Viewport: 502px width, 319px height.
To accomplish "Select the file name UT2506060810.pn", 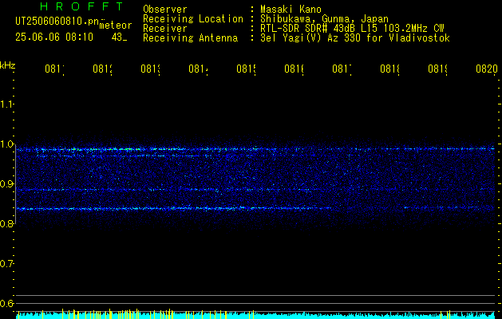I will coord(57,22).
